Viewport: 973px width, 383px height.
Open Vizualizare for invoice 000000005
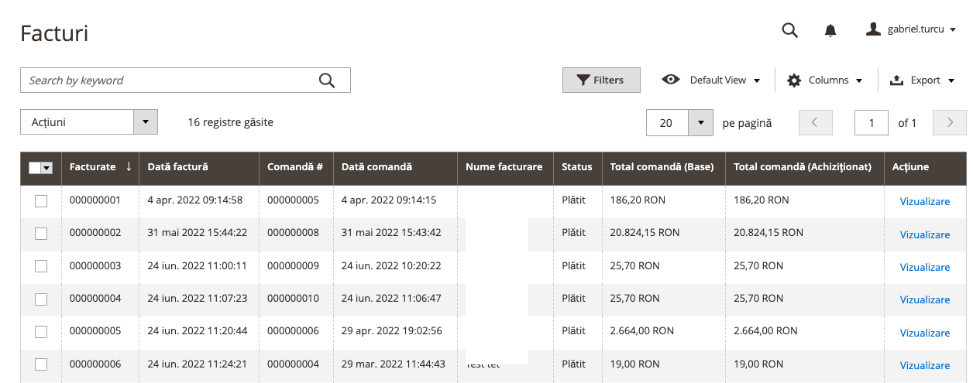(x=924, y=333)
